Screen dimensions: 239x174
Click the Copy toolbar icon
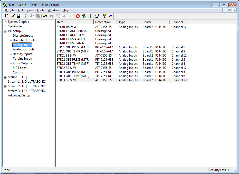click(x=32, y=16)
